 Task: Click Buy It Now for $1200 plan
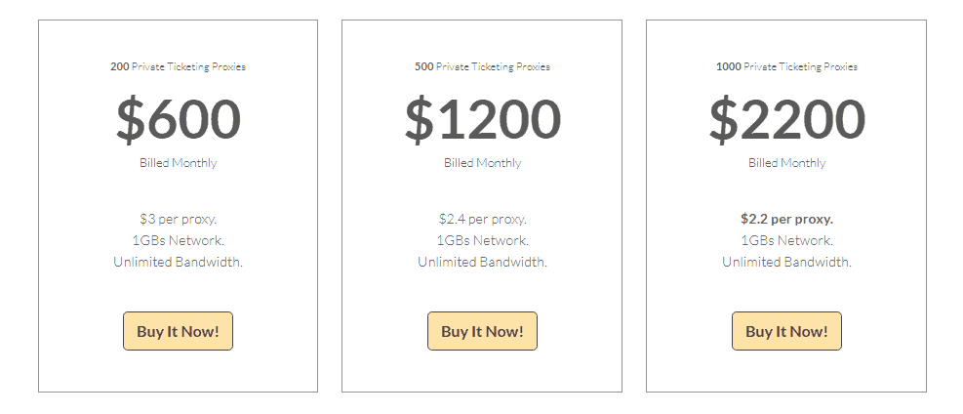(x=482, y=331)
